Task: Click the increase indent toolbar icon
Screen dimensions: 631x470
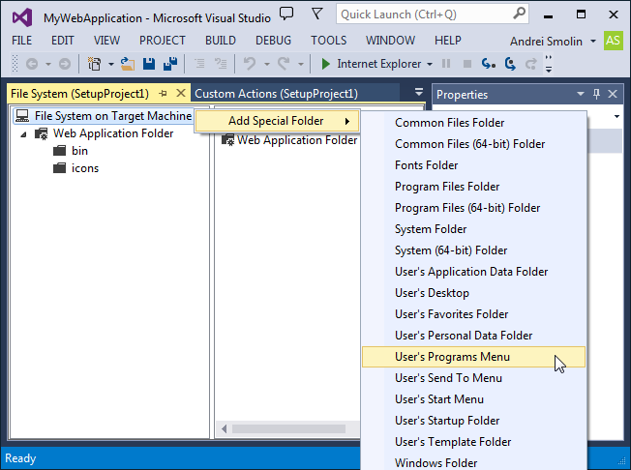Action: [221, 64]
